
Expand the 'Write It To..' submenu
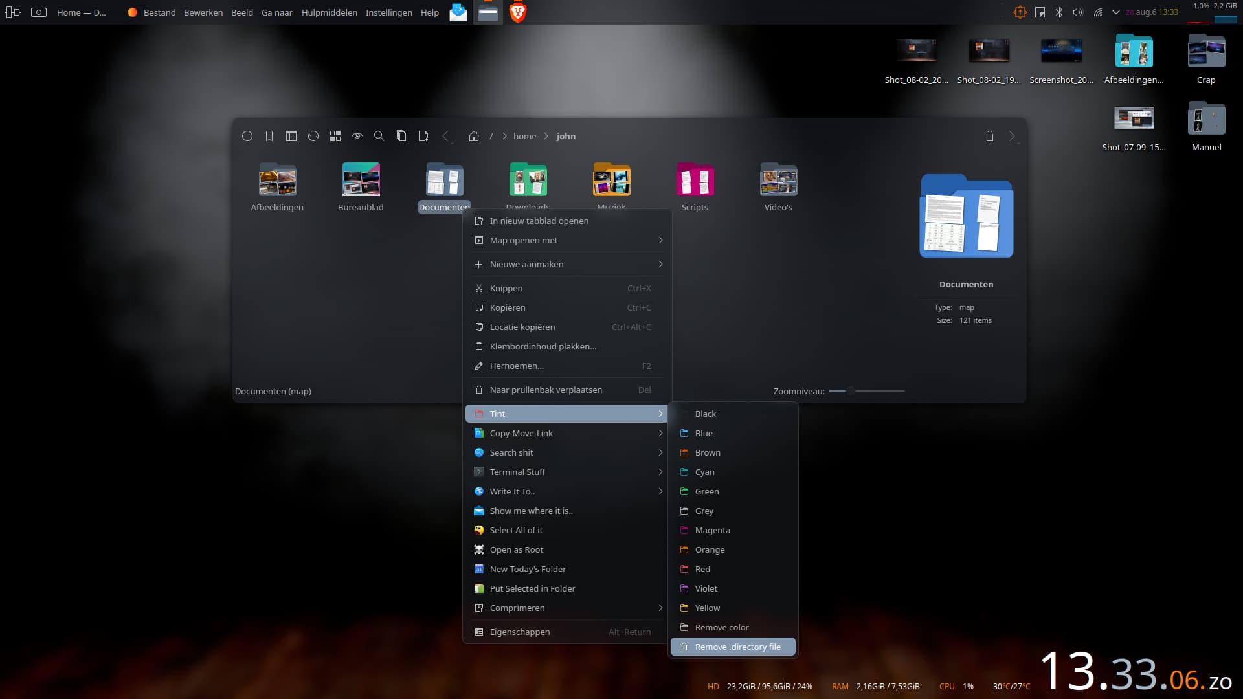pyautogui.click(x=567, y=491)
